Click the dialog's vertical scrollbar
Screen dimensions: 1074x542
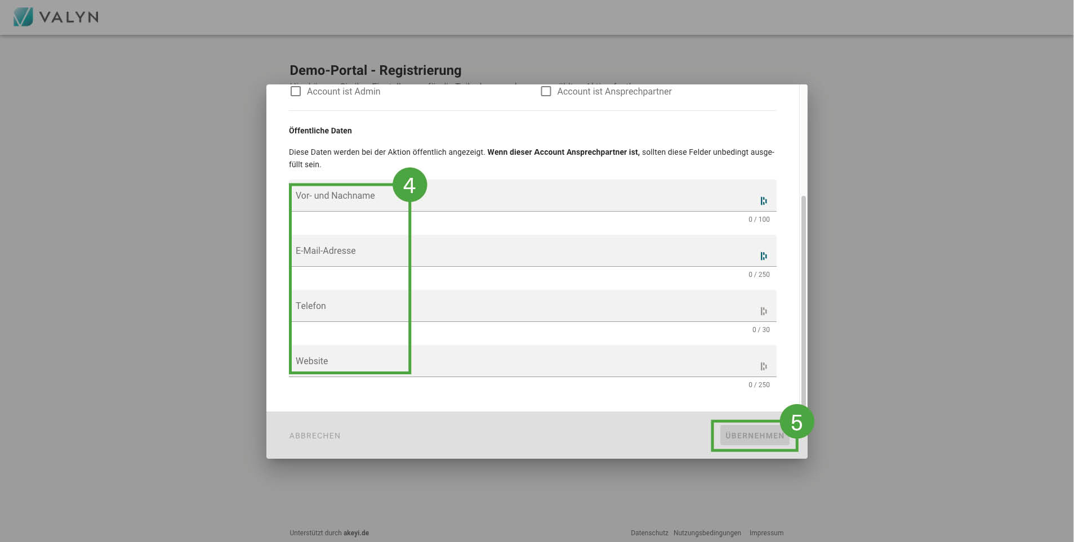pos(803,298)
